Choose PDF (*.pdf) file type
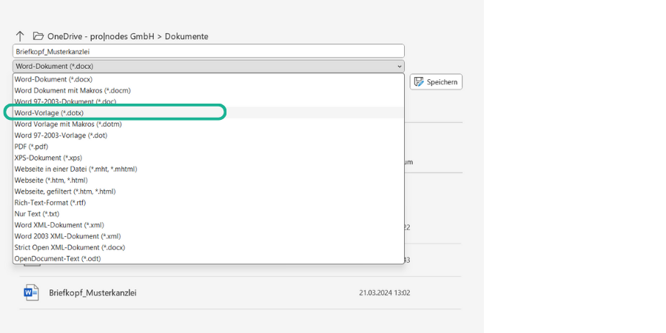Viewport: 666px width, 333px height. tap(31, 147)
